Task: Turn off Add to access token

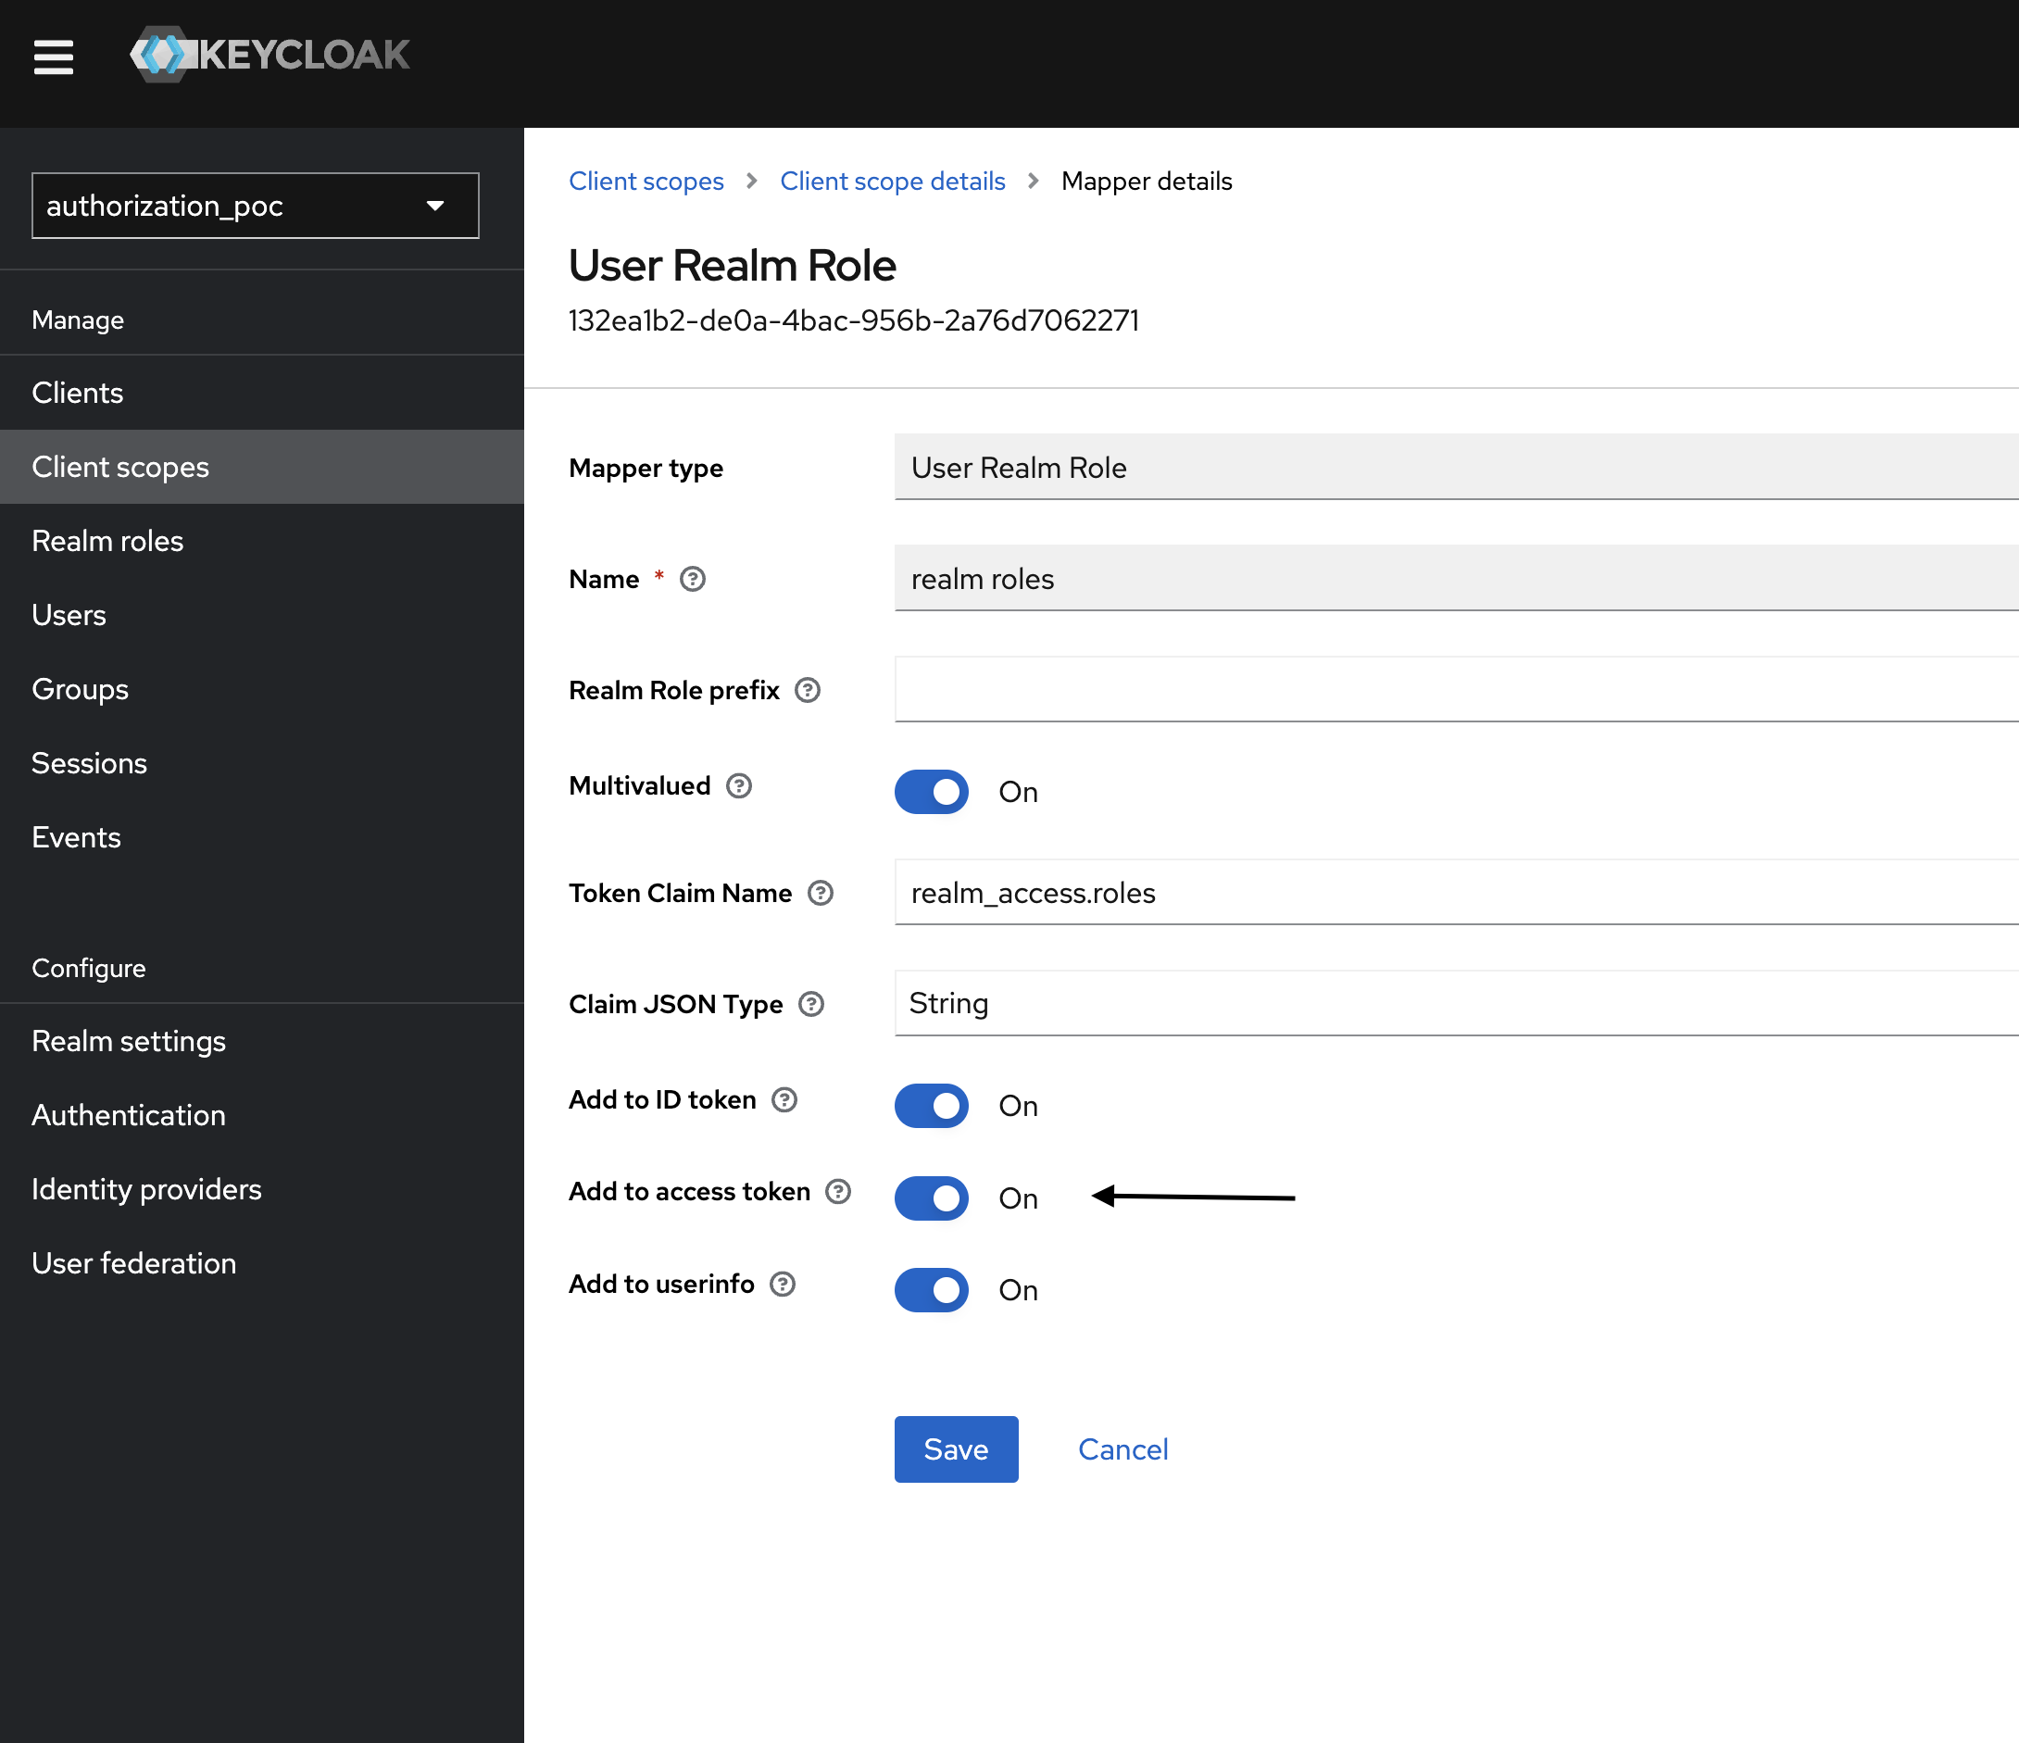Action: [x=931, y=1198]
